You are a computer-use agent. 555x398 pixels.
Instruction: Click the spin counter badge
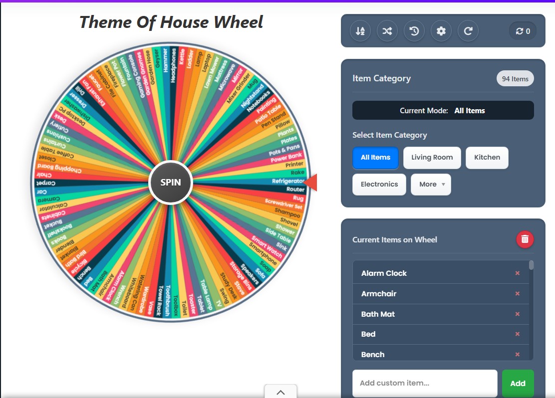(x=523, y=31)
